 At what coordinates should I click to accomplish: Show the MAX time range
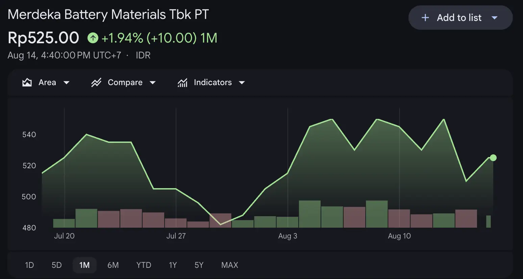[x=230, y=265]
